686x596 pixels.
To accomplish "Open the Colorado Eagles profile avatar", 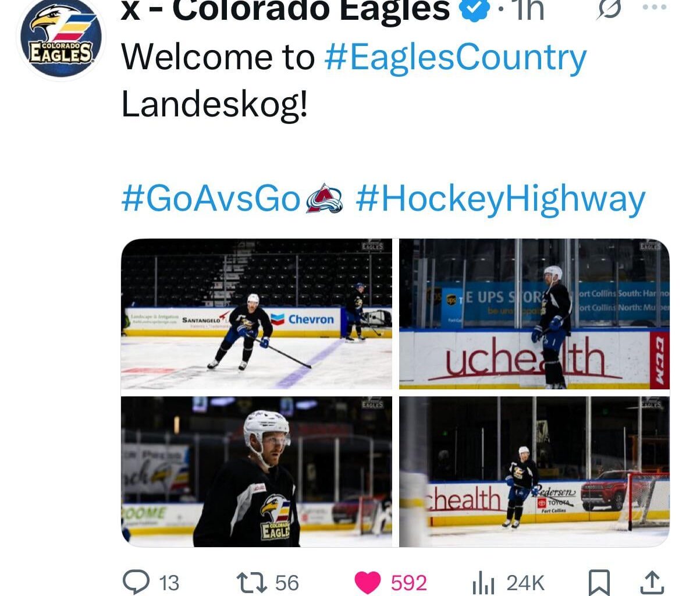I will (61, 38).
